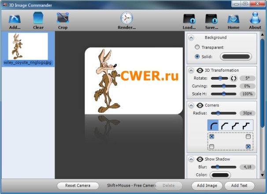Collapse the Show Shadow section
267x194 pixels.
click(191, 159)
